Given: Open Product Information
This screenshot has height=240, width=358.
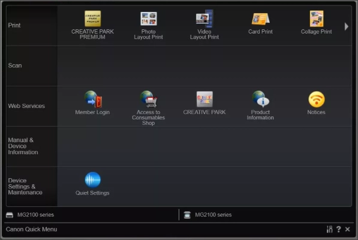Looking at the screenshot, I should [x=260, y=100].
